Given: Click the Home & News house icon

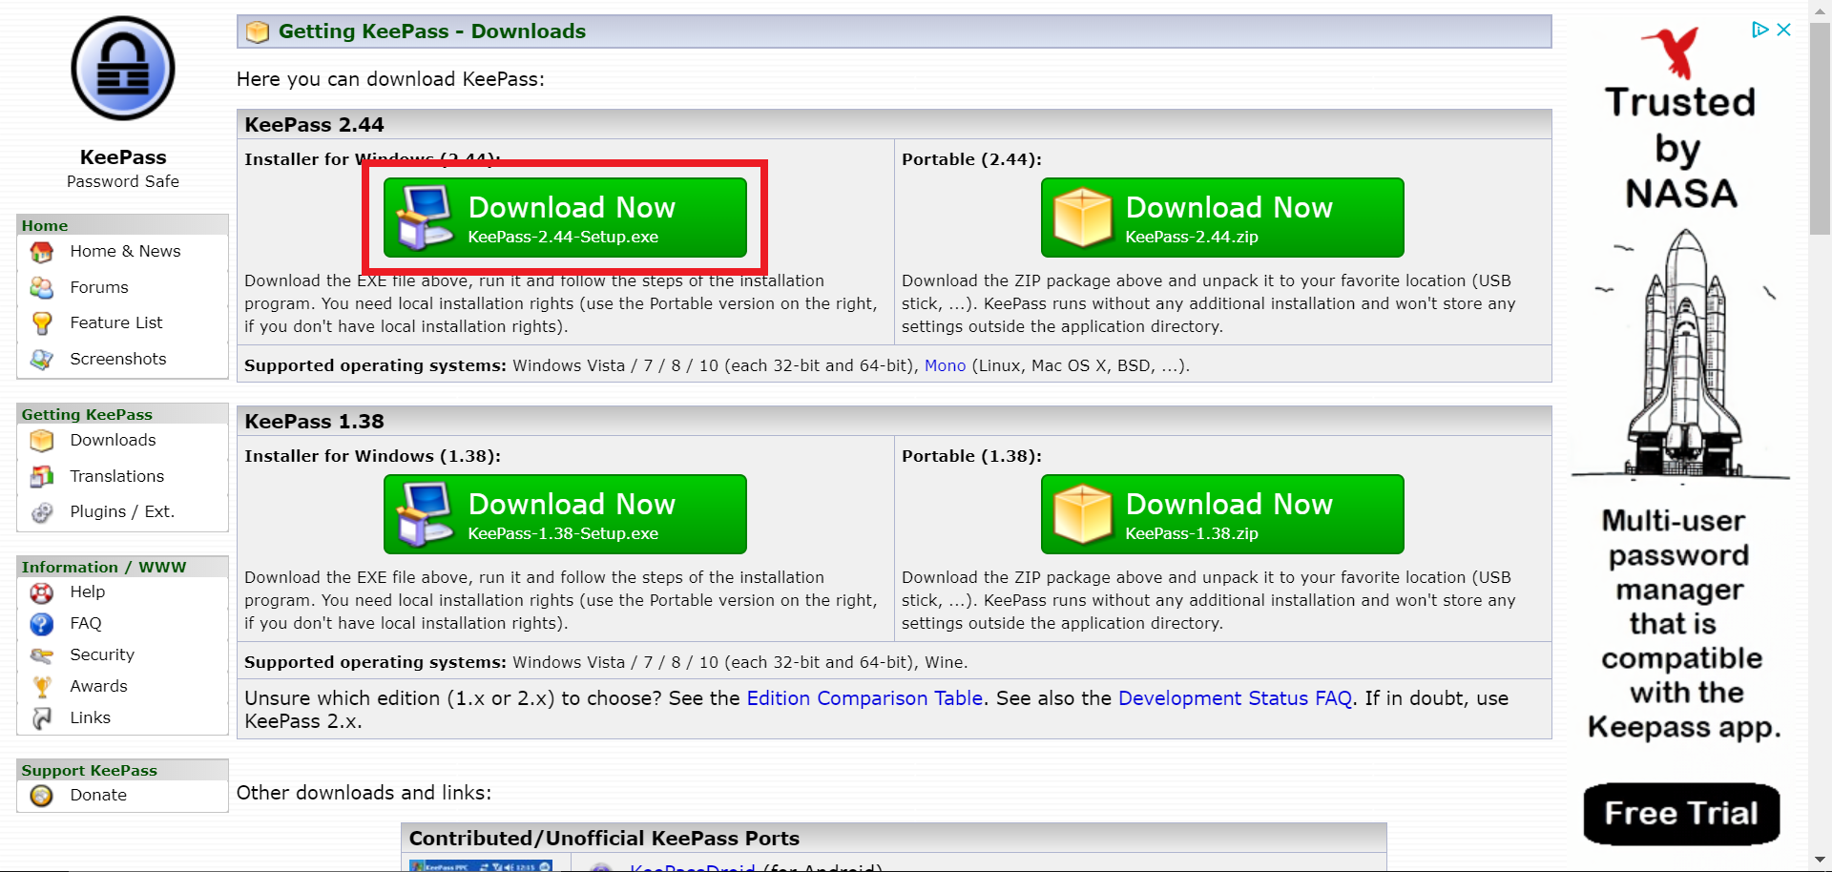Looking at the screenshot, I should (x=42, y=252).
